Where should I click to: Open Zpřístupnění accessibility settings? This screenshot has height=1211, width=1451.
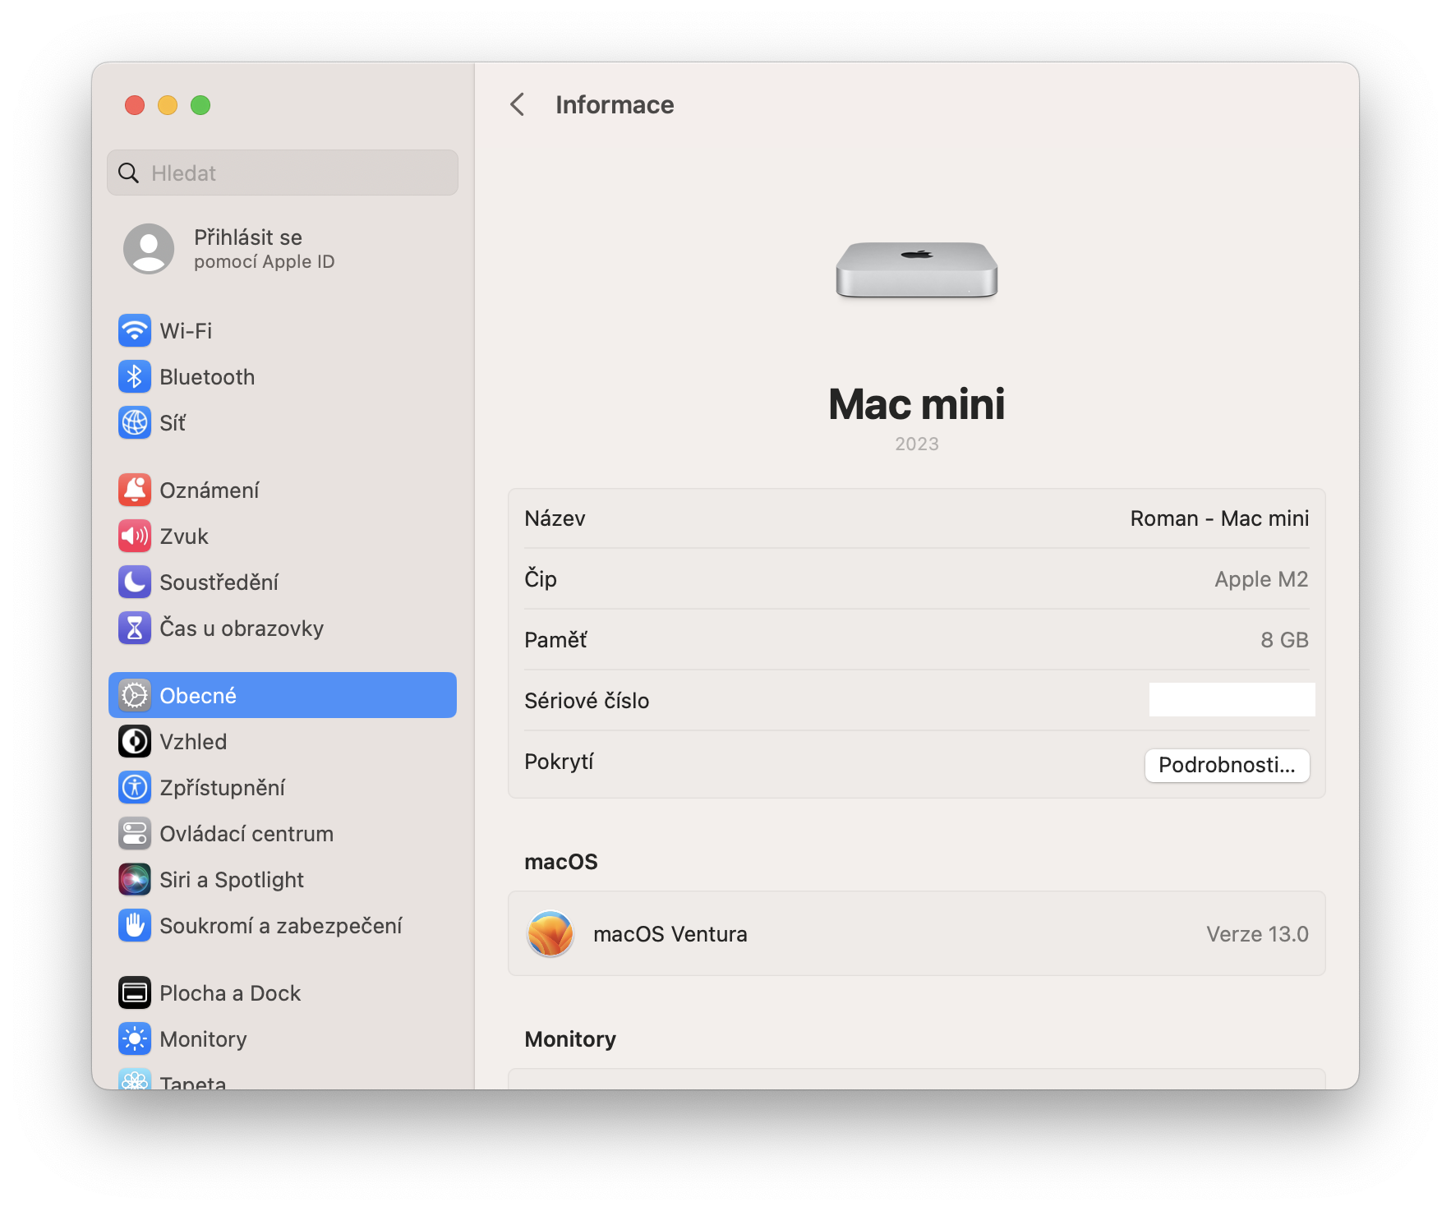(136, 787)
